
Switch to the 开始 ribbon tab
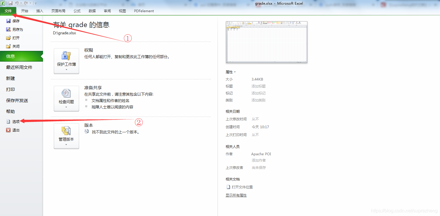coord(25,11)
